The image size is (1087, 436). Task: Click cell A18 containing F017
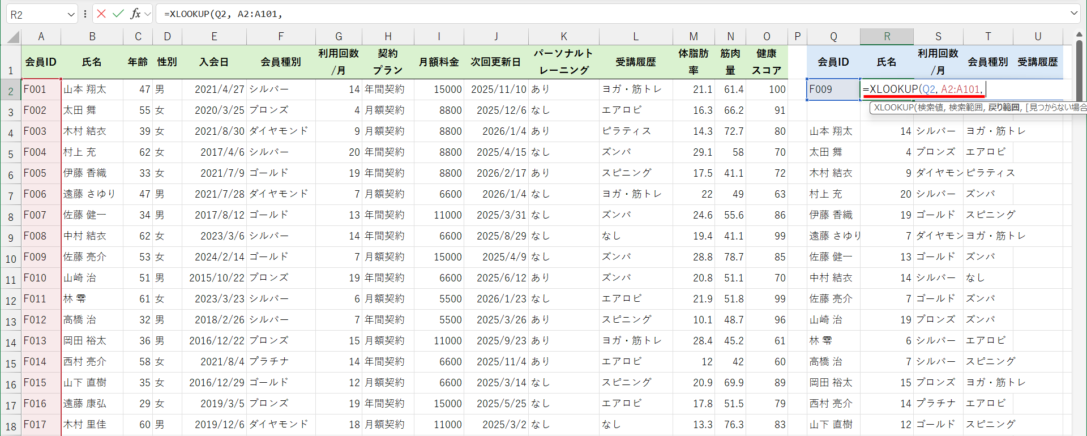[41, 425]
